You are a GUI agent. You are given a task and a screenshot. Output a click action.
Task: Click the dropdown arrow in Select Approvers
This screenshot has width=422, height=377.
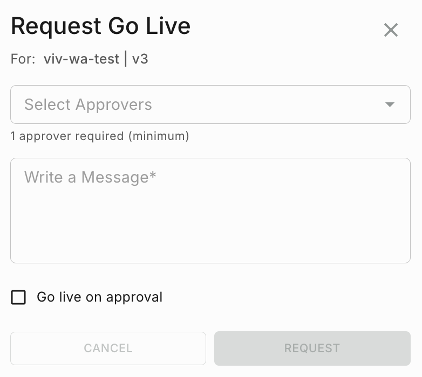pos(390,104)
